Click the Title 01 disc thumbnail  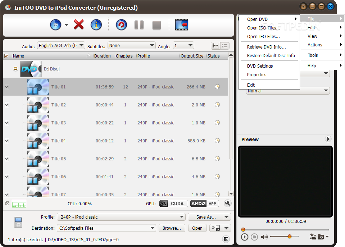tap(38, 87)
